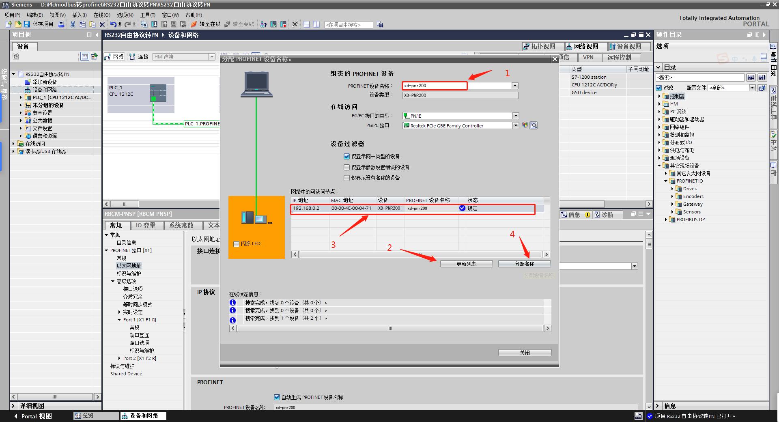The height and width of the screenshot is (422, 779).
Task: Click the split editor vertically icon
Action: click(x=316, y=24)
